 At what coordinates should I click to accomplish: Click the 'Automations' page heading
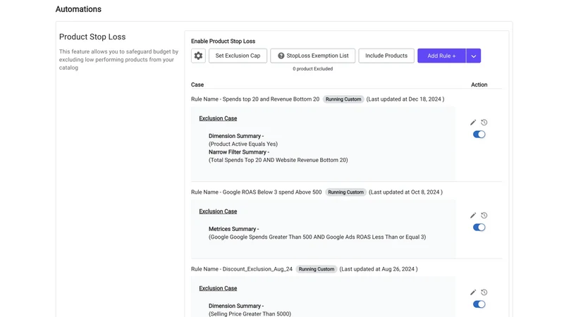pyautogui.click(x=78, y=9)
